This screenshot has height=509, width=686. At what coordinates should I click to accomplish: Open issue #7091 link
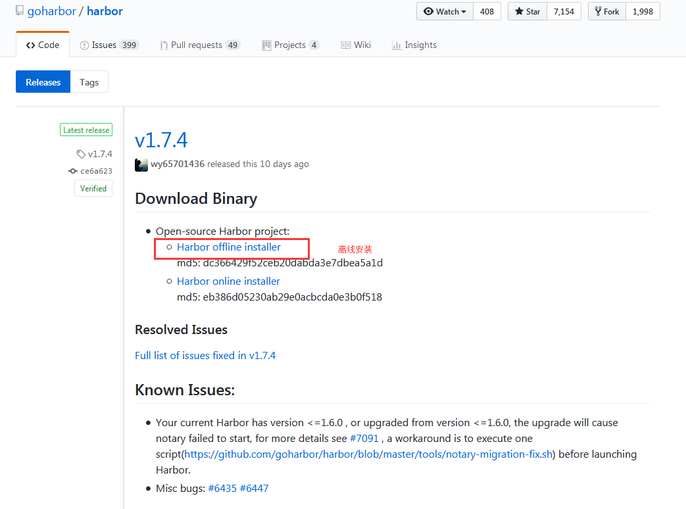(x=364, y=439)
